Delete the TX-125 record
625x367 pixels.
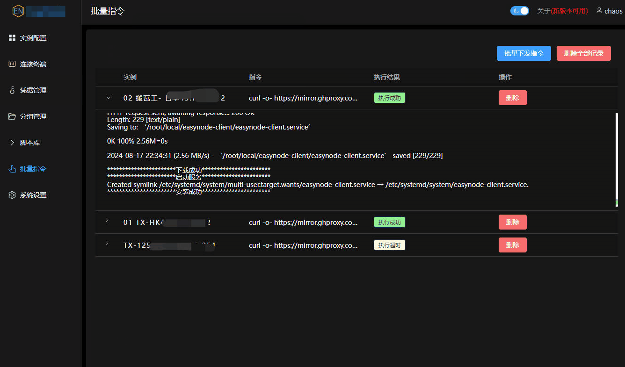pos(513,245)
